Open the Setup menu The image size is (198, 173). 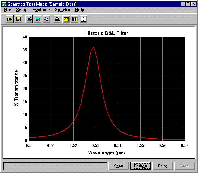click(x=22, y=10)
